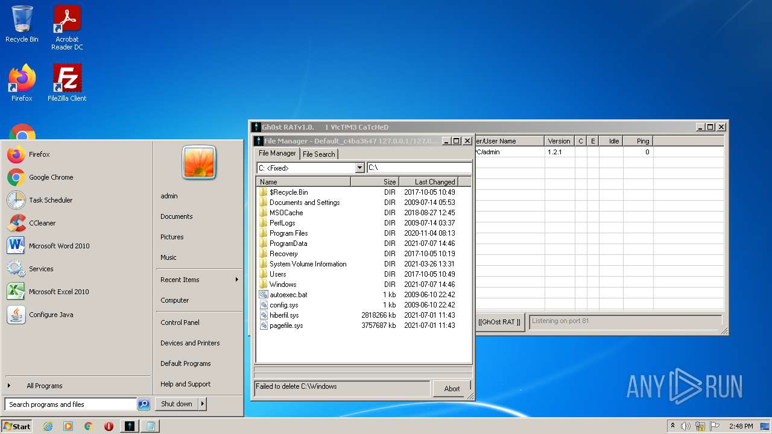Sort file list by Name column header
The image size is (772, 434).
pyautogui.click(x=303, y=181)
